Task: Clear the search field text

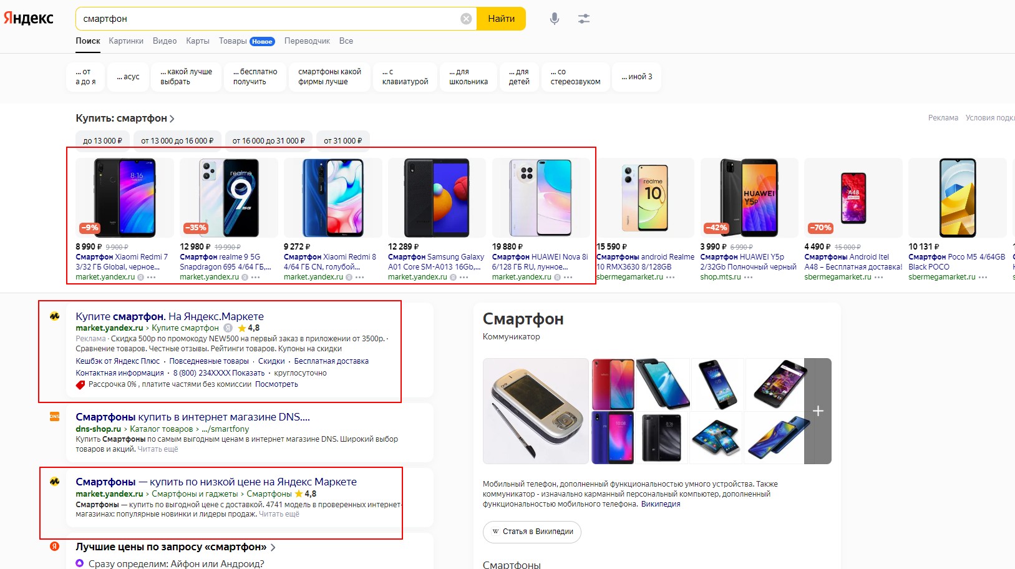Action: 466,19
